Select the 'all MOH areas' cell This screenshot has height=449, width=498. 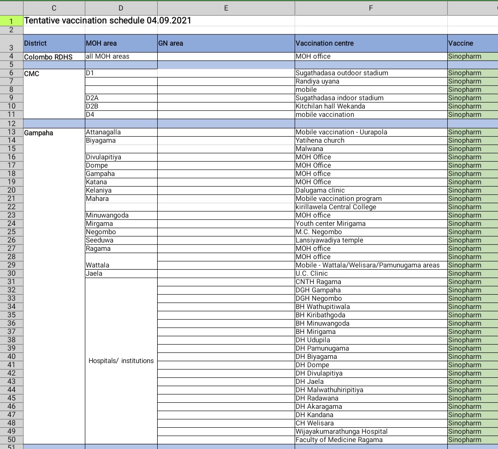(x=121, y=57)
